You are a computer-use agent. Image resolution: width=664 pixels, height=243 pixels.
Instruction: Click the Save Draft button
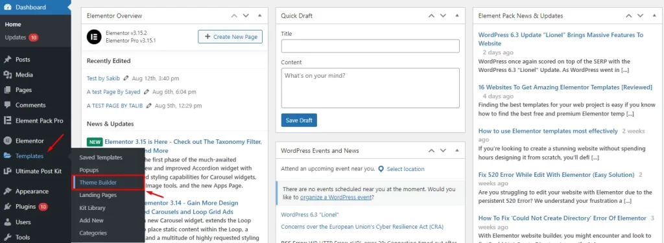coord(299,121)
